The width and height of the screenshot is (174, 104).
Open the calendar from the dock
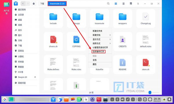coord(86,99)
